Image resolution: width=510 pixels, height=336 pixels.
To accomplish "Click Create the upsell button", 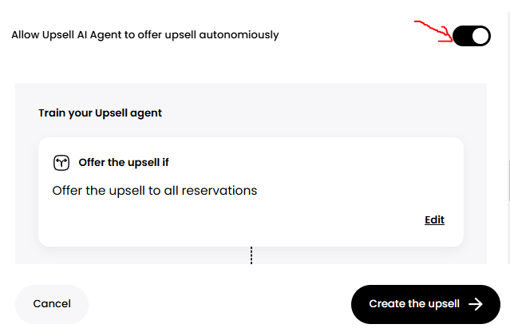I will point(425,304).
